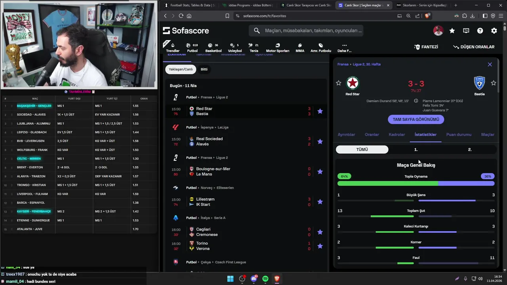This screenshot has height=285, width=507.
Task: Open the taskbar volume icon
Action: [x=480, y=279]
